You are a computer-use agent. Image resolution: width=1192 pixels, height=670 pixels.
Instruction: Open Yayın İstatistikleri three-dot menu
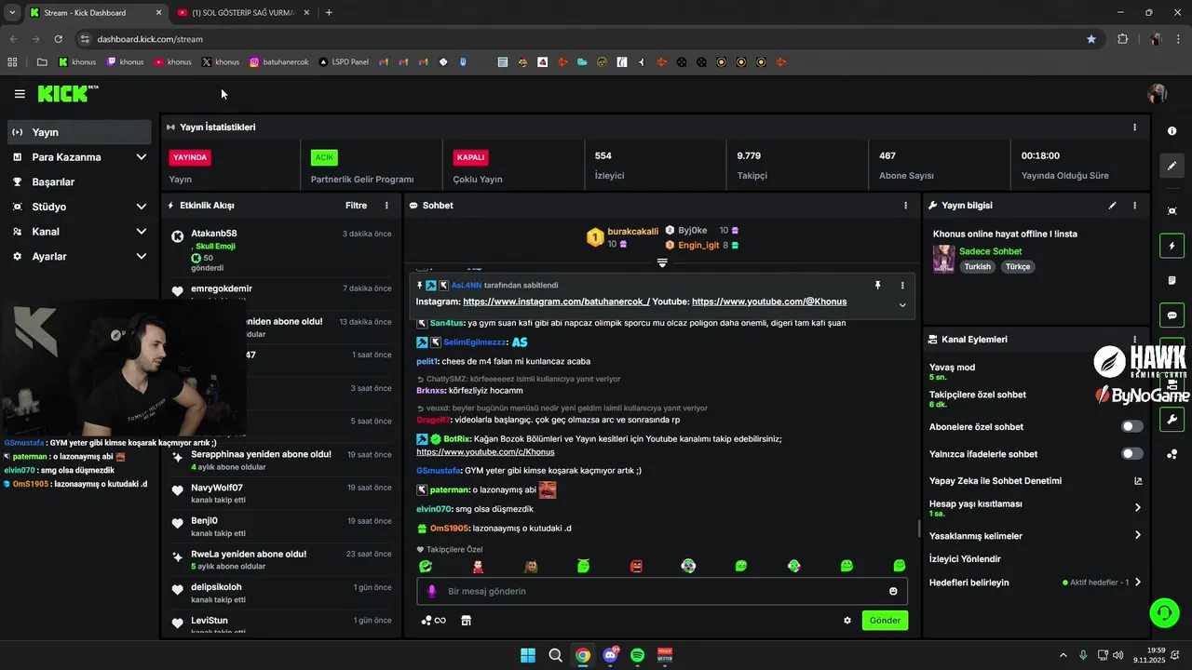pos(1134,127)
